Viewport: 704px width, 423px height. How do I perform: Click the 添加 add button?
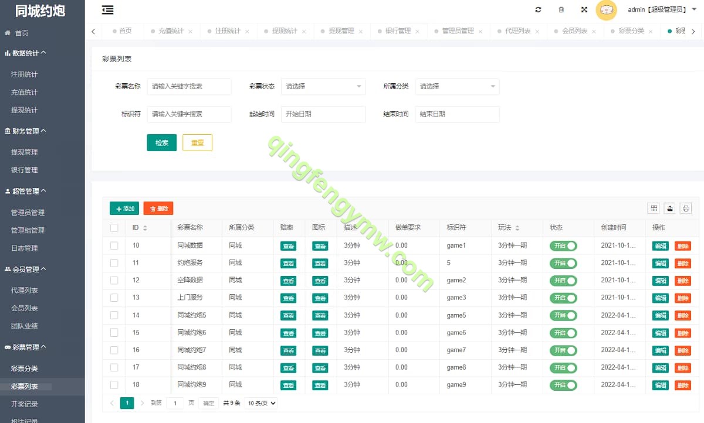click(124, 209)
